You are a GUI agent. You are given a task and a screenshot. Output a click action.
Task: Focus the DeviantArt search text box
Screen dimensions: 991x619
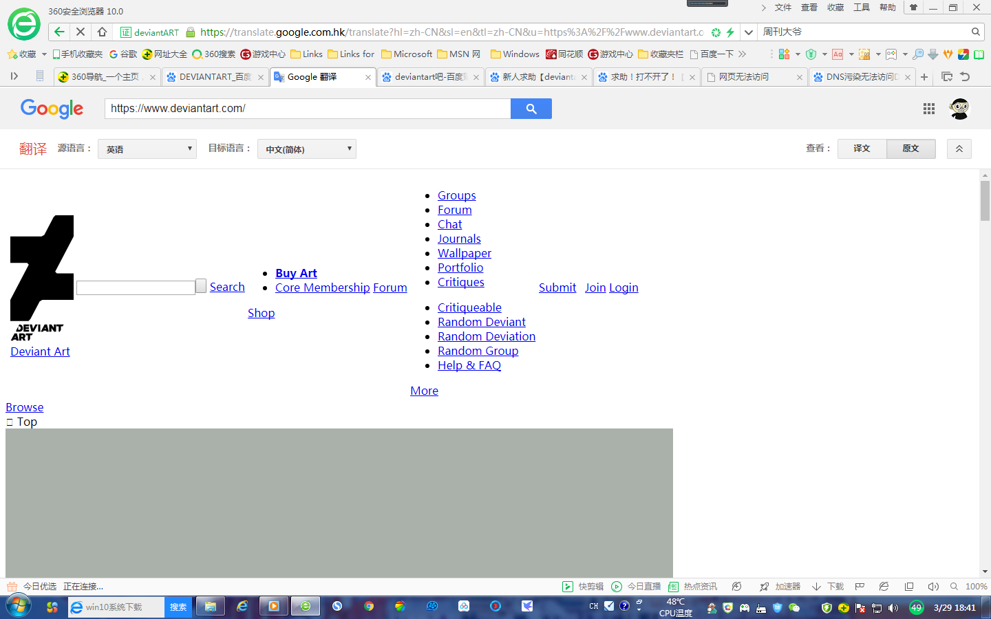pyautogui.click(x=136, y=287)
